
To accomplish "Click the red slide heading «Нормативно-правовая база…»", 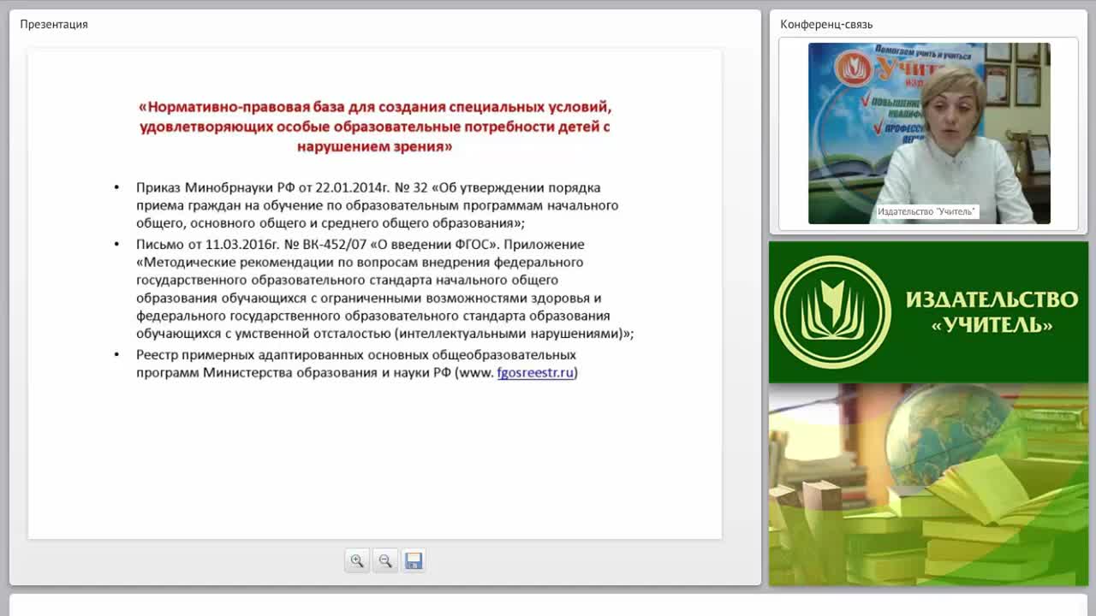I will tap(374, 127).
